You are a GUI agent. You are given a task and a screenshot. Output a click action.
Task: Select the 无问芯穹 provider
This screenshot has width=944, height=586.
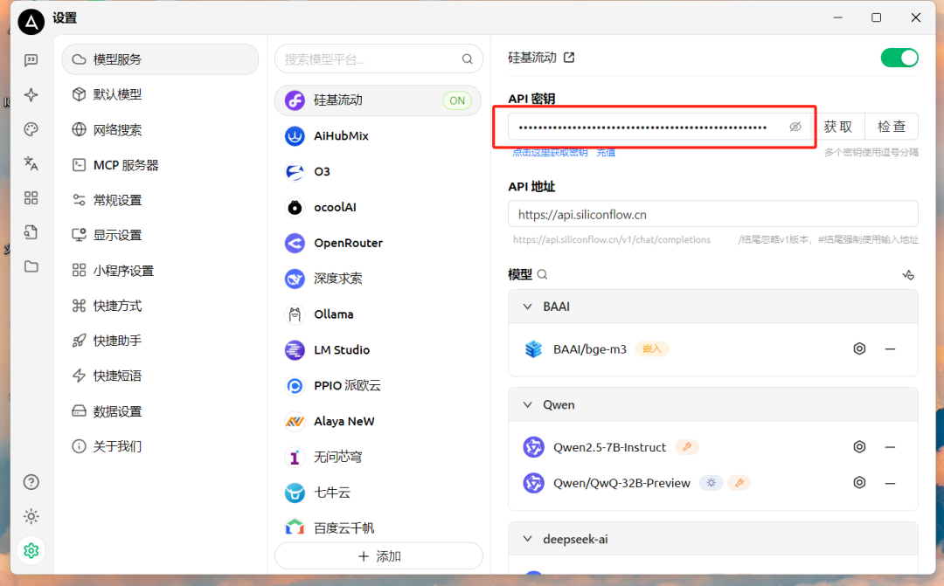tap(378, 458)
